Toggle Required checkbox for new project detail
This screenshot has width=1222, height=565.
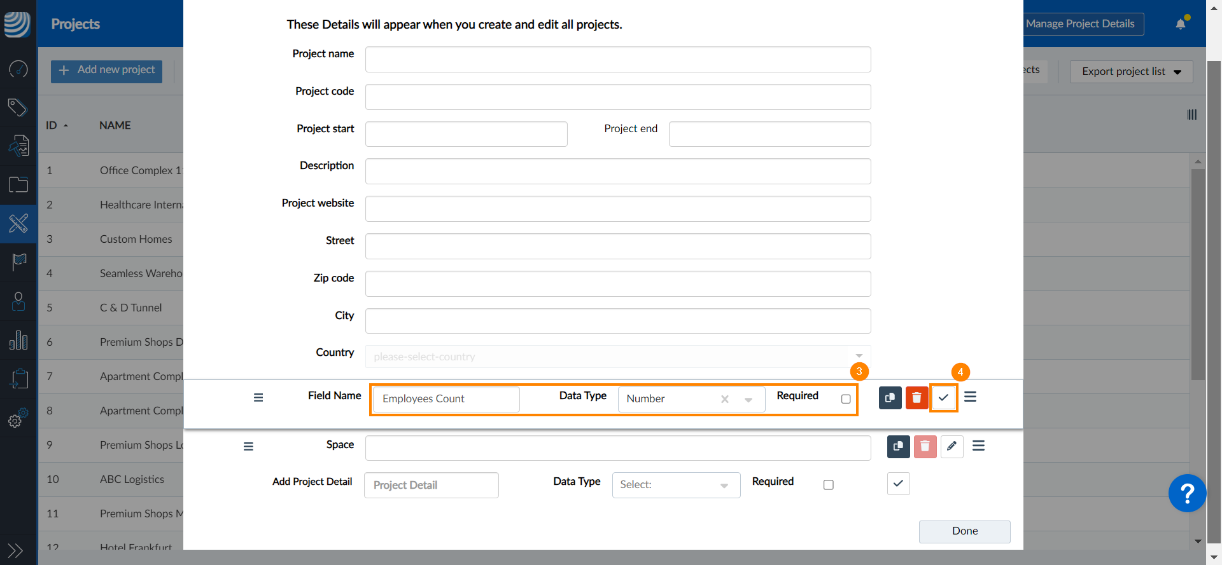[828, 485]
